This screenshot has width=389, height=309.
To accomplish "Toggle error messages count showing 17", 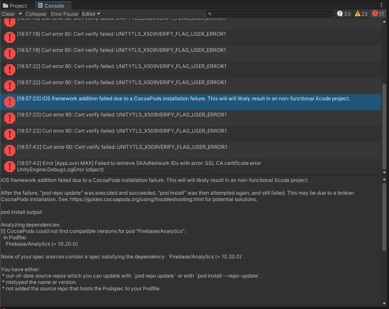I will (378, 14).
